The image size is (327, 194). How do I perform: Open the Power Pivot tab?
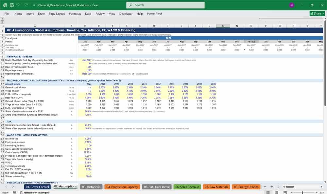tap(155, 13)
